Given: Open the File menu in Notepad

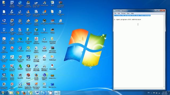Looking at the screenshot, I should (x=115, y=13).
